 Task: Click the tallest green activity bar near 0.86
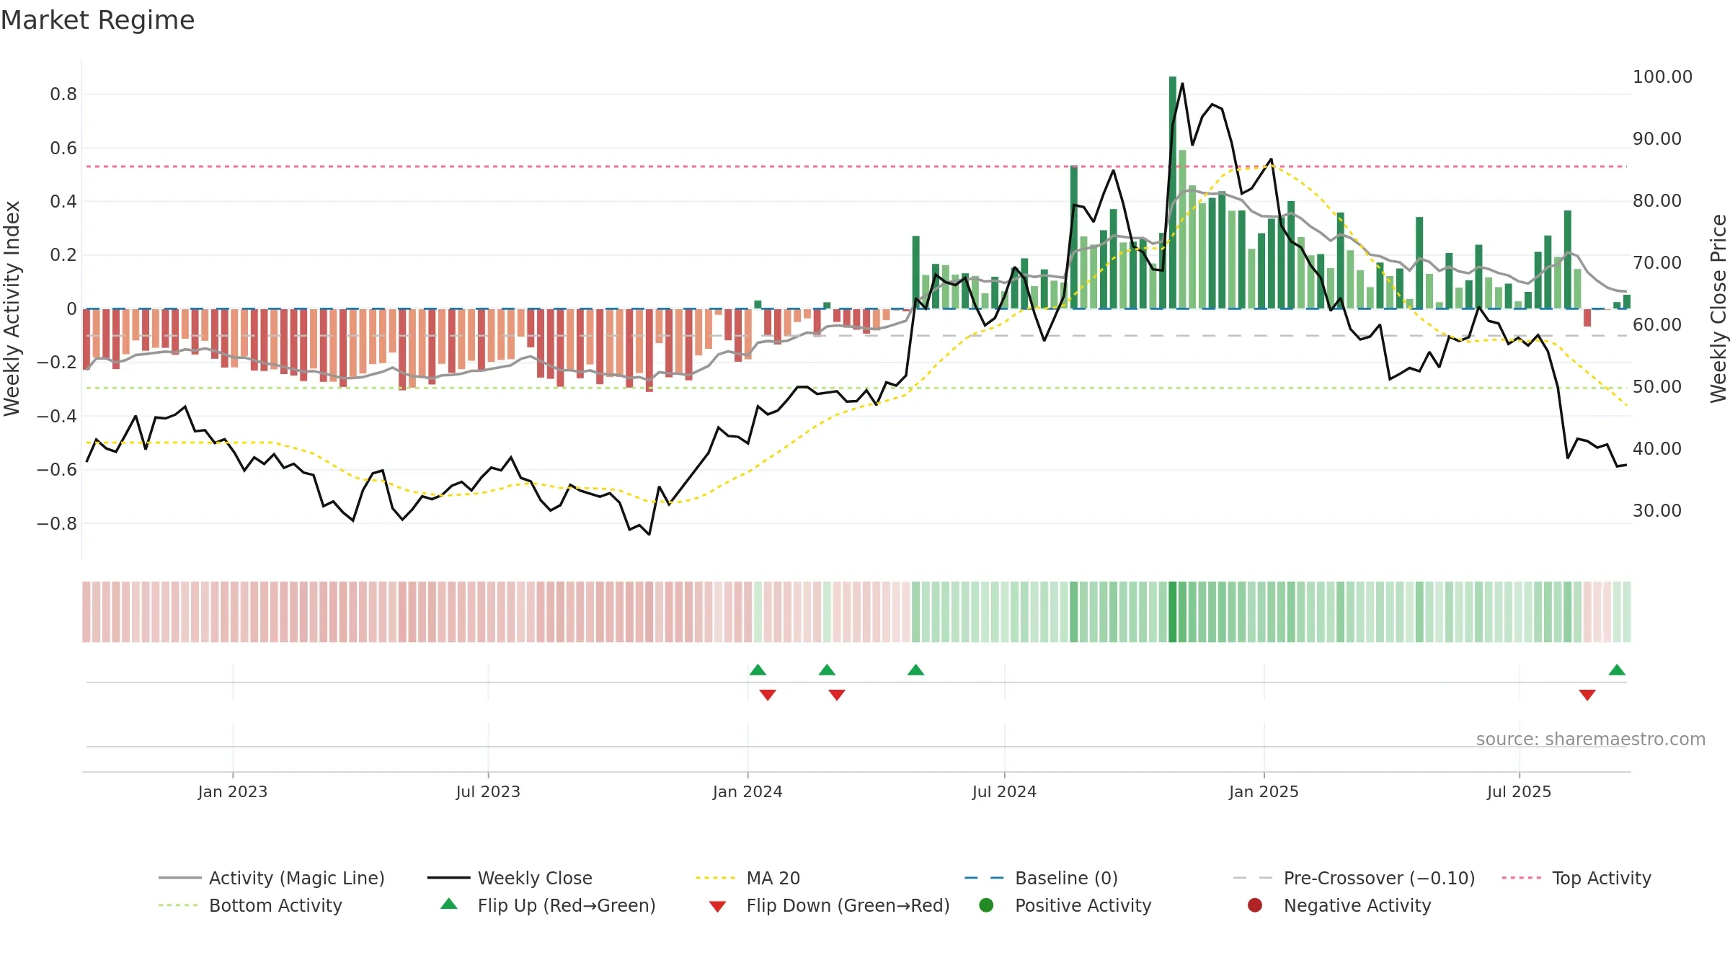coord(1173,192)
